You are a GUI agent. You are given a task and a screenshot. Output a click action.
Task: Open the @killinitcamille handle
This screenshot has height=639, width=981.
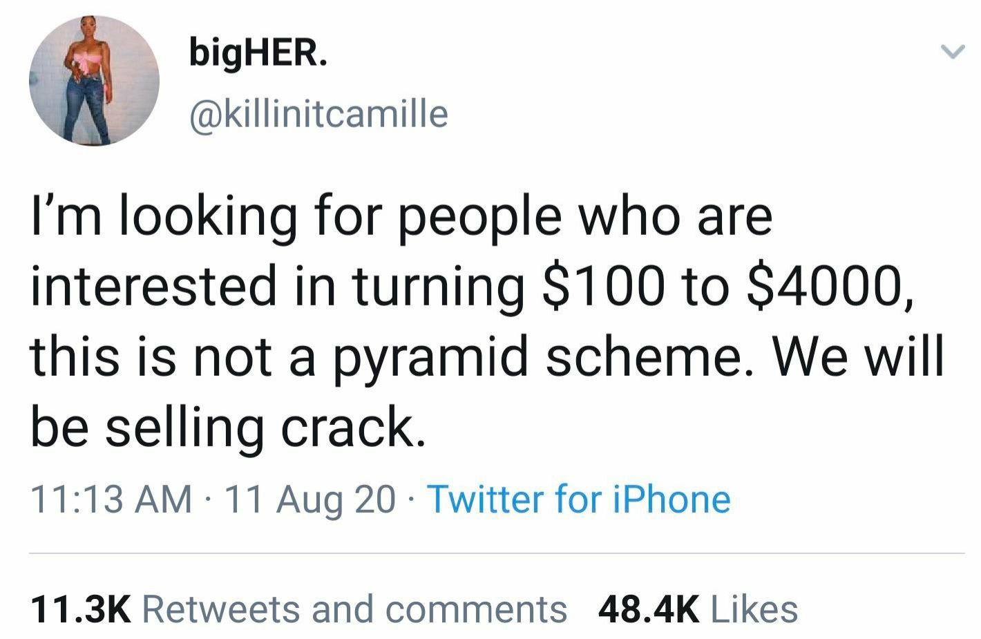[318, 113]
